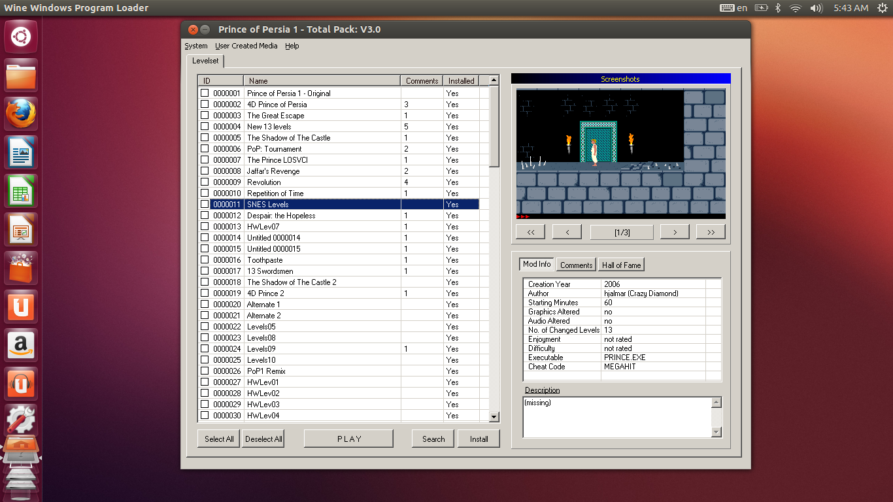
Task: Select 'The Shadow of The Castle 2' row
Action: point(339,282)
